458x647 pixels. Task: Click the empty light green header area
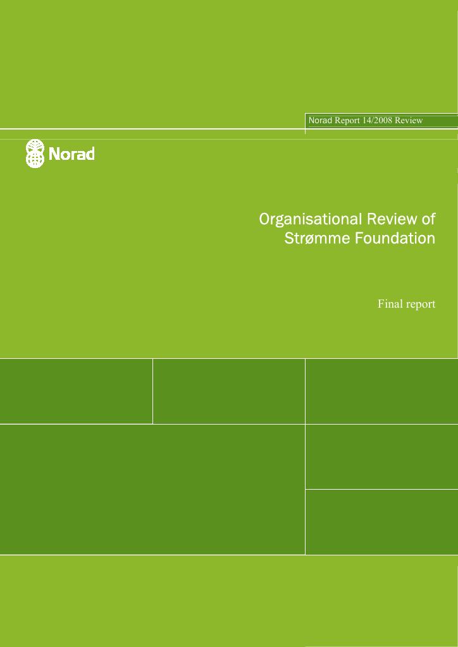click(229, 57)
